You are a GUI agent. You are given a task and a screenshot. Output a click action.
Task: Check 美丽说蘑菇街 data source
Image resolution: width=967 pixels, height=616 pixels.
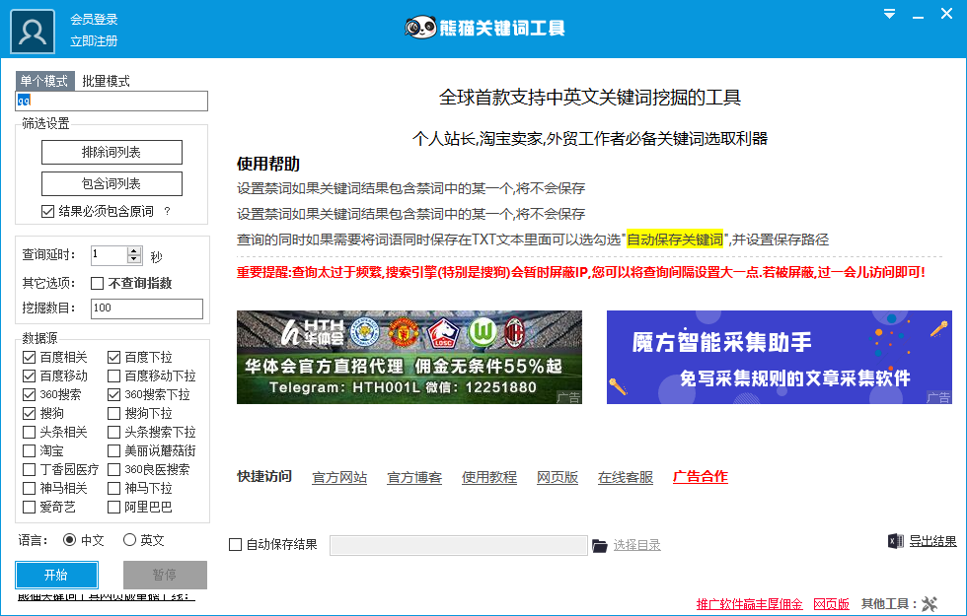coord(113,451)
